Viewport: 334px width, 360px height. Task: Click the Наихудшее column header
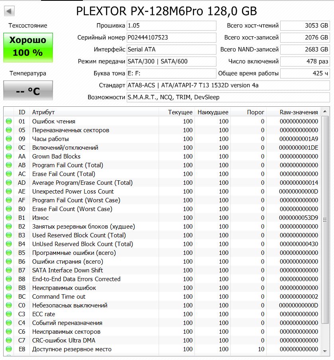[213, 112]
